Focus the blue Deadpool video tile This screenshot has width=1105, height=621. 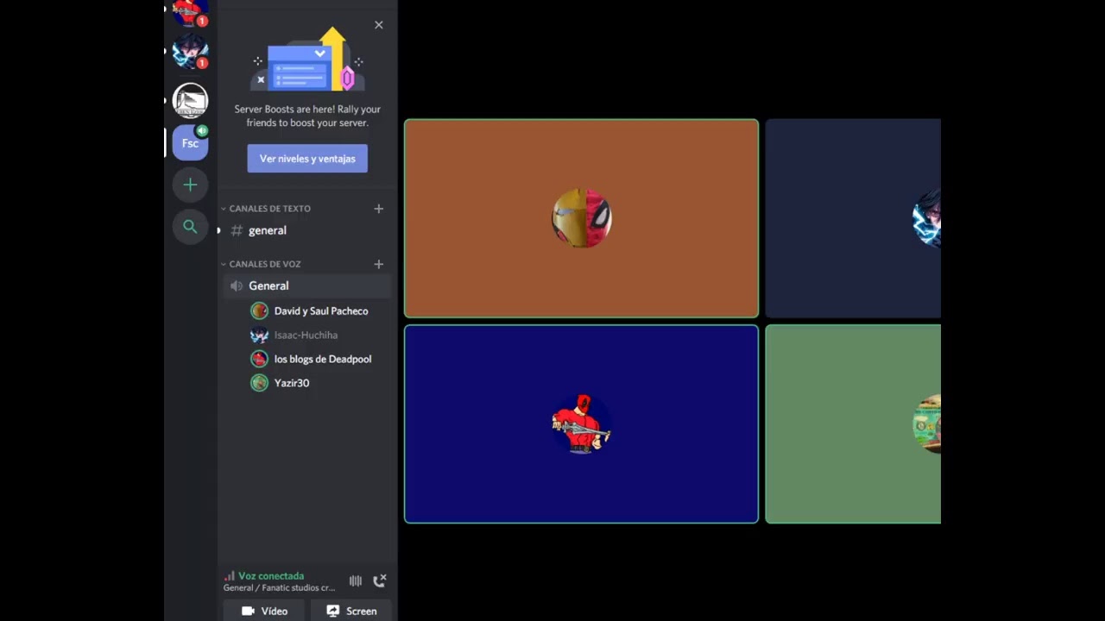tap(581, 423)
